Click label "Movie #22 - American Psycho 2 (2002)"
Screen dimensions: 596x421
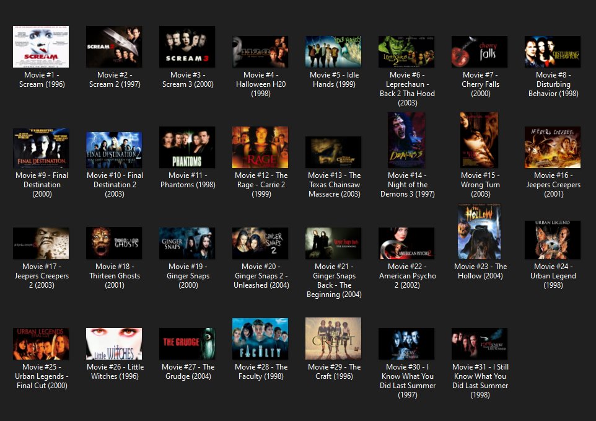click(x=408, y=276)
